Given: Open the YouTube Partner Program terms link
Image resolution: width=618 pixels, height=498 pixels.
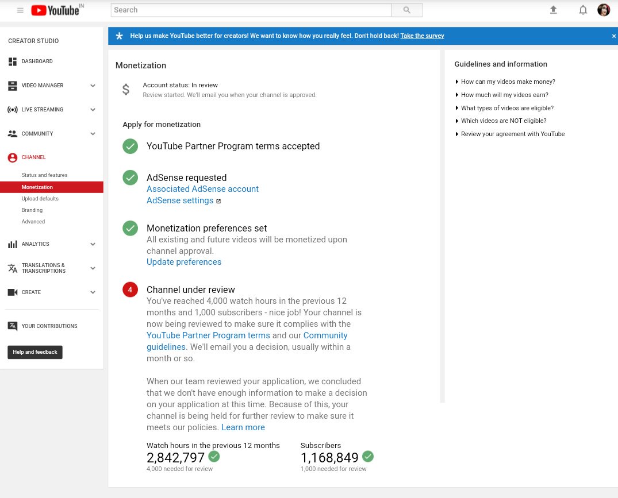Looking at the screenshot, I should 208,335.
